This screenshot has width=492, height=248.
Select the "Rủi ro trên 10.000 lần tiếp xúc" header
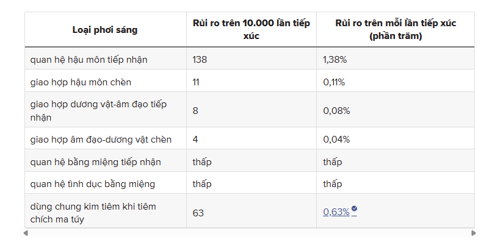click(x=251, y=29)
